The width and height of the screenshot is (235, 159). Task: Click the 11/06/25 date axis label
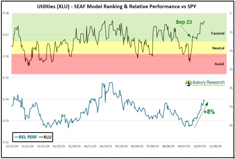pos(215,147)
